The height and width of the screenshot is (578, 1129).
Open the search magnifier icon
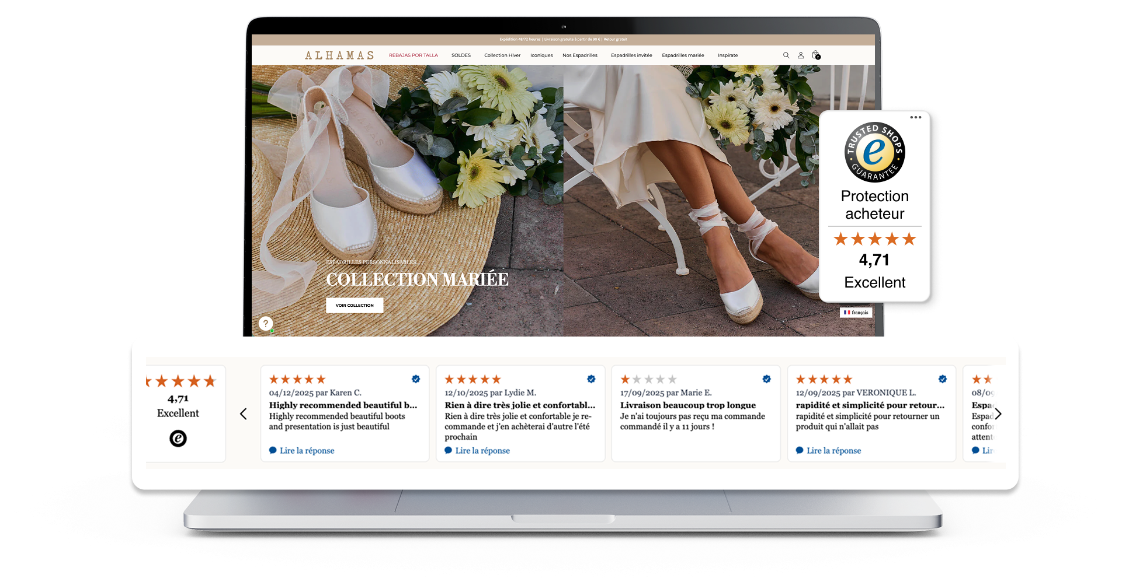point(786,55)
